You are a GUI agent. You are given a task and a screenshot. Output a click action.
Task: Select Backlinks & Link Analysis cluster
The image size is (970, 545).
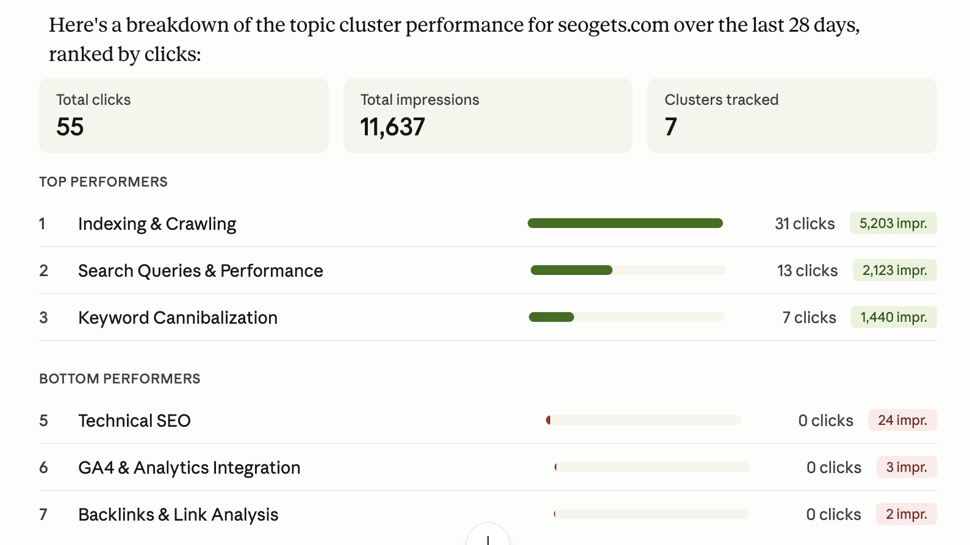178,515
